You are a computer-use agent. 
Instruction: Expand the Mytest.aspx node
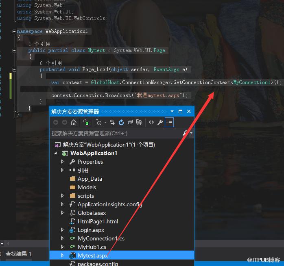pyautogui.click(x=62, y=255)
